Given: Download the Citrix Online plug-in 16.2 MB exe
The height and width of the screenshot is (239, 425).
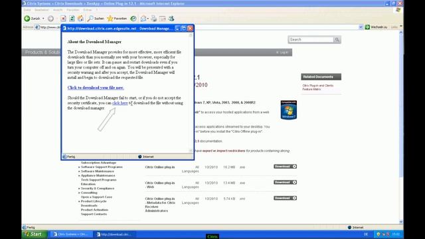Looking at the screenshot, I should point(285,167).
